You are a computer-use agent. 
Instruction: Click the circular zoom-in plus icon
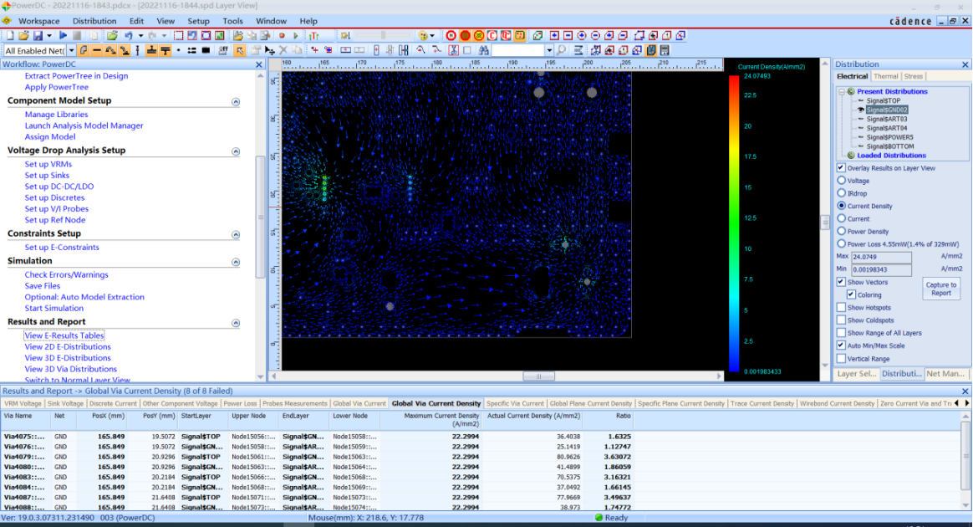pos(582,35)
